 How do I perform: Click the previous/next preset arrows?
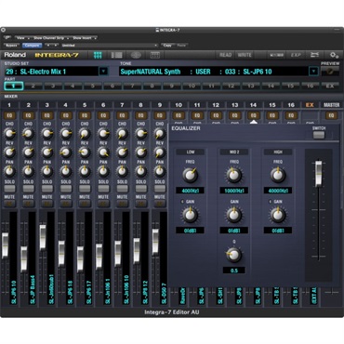[x=51, y=46]
